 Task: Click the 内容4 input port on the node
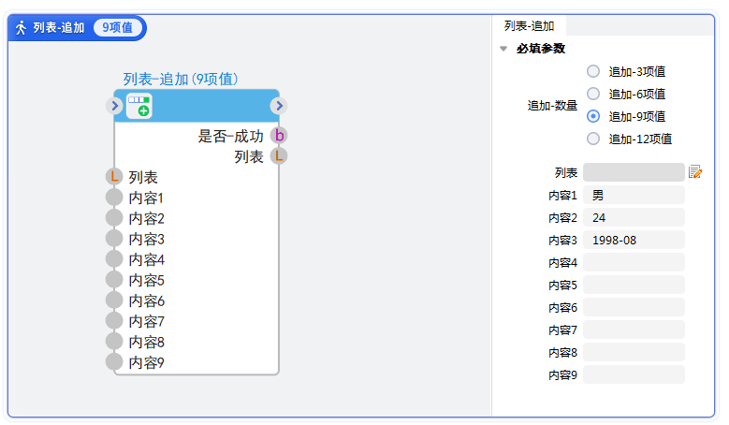[x=114, y=258]
